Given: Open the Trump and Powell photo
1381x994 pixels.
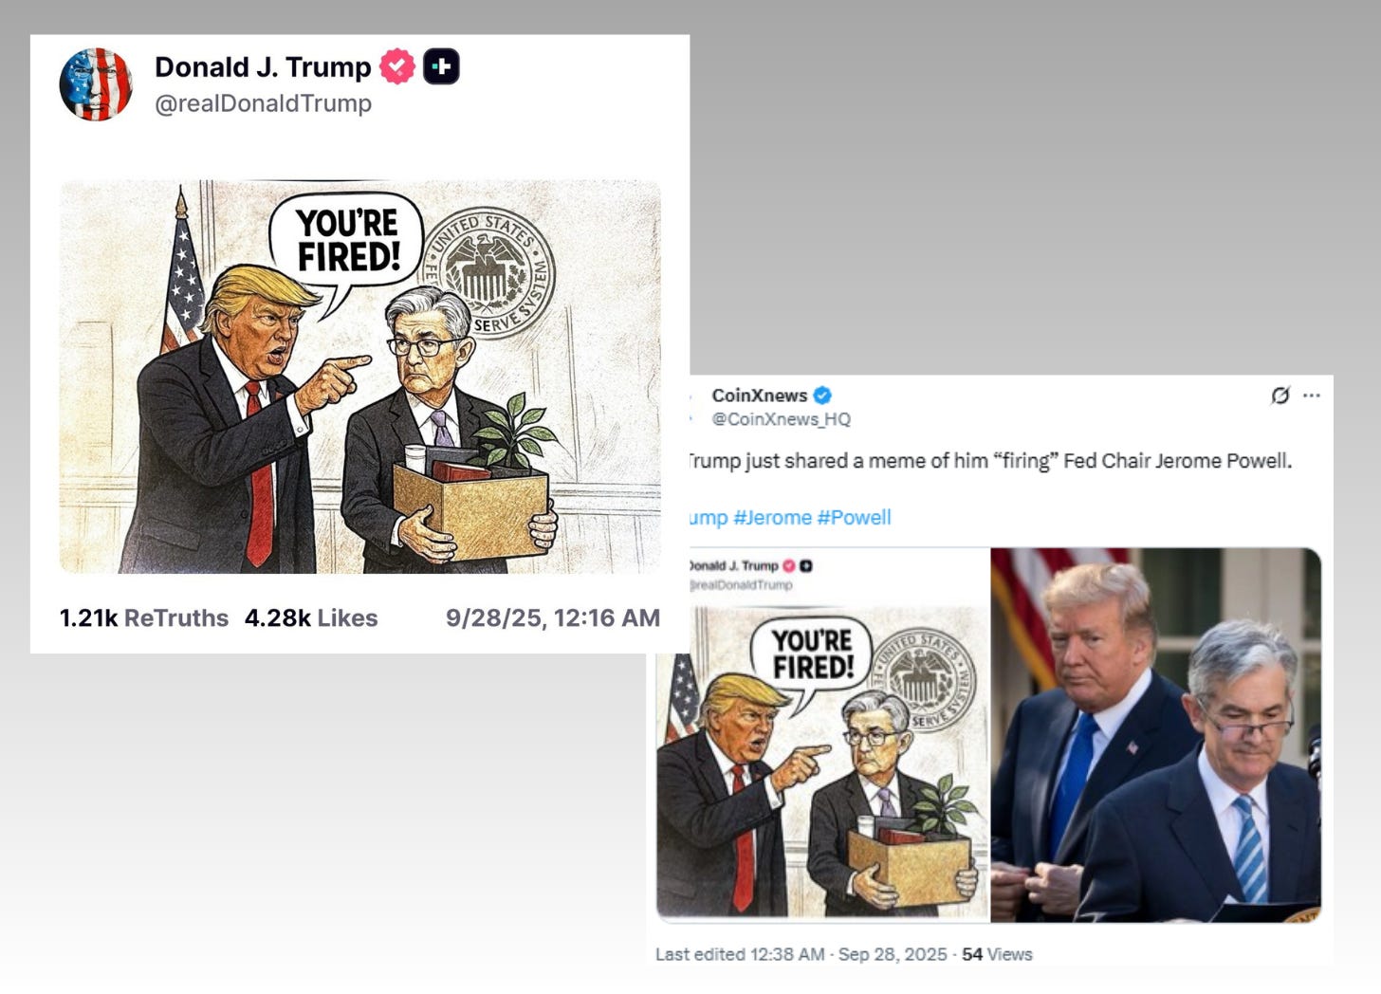Looking at the screenshot, I should coord(1155,735).
